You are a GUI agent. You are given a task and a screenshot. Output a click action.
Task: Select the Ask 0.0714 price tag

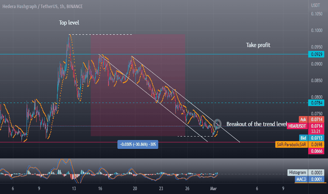tap(311, 119)
